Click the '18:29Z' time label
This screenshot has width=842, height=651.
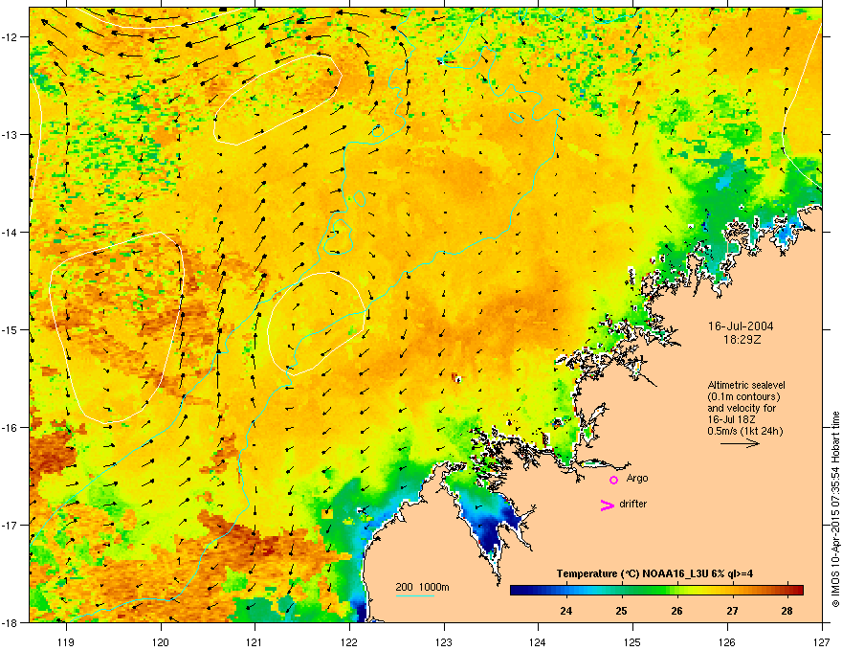(742, 340)
